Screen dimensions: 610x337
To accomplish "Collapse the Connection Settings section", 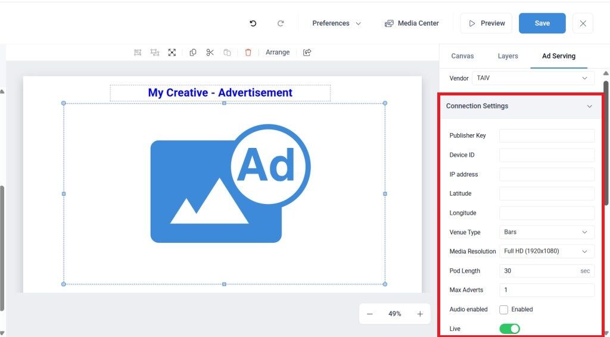I will [x=589, y=106].
